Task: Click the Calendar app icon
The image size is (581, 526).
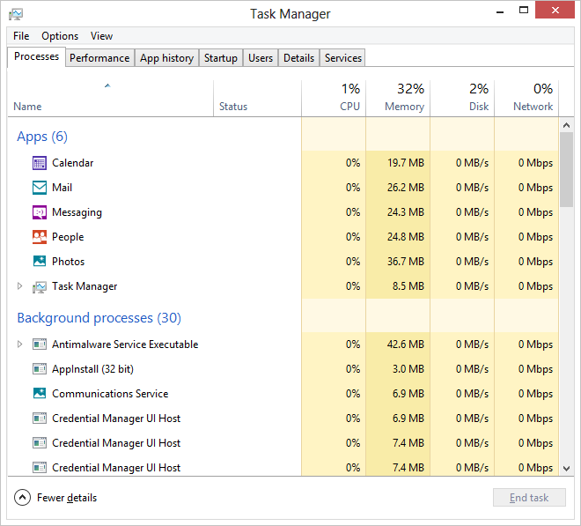Action: click(40, 163)
